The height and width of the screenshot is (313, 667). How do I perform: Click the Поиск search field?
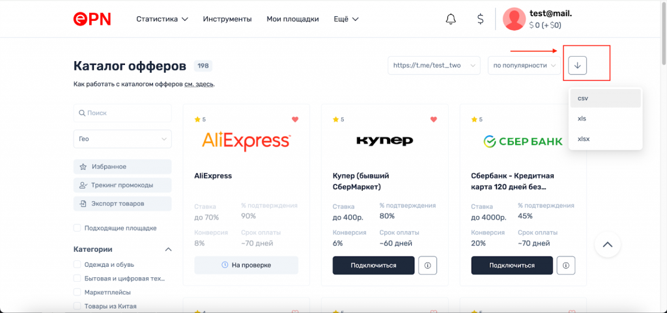point(122,113)
